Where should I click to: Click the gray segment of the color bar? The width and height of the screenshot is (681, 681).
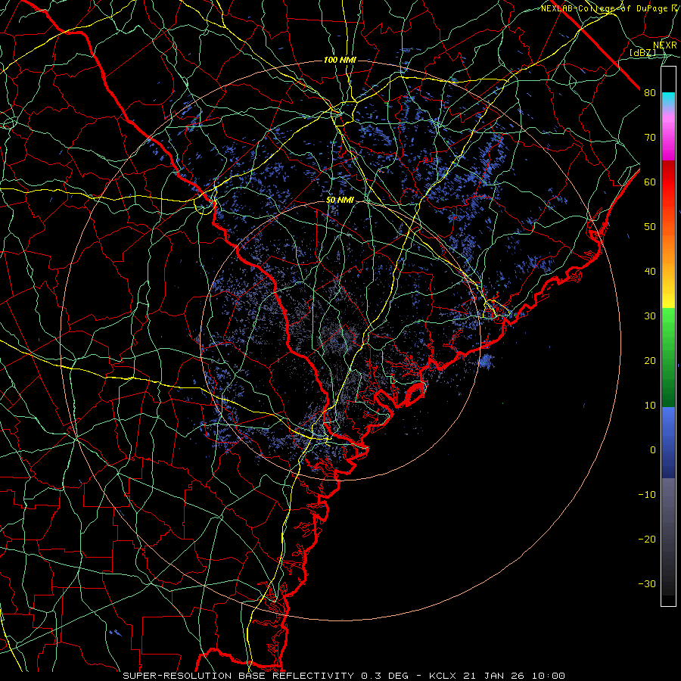[x=668, y=536]
